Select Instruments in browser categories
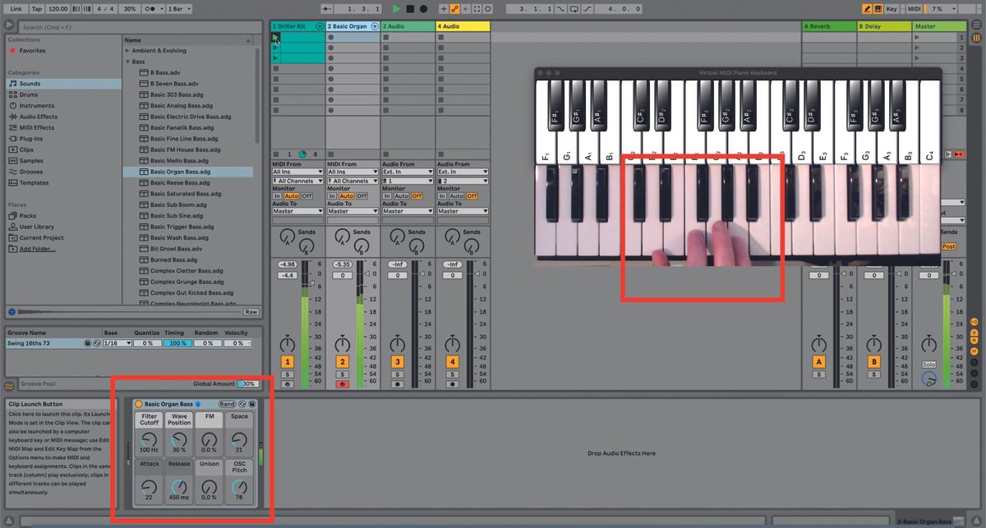This screenshot has height=528, width=986. point(37,106)
